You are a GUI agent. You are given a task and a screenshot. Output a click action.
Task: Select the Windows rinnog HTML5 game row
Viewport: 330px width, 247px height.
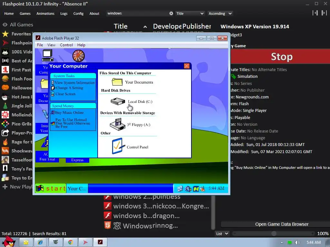point(157,225)
